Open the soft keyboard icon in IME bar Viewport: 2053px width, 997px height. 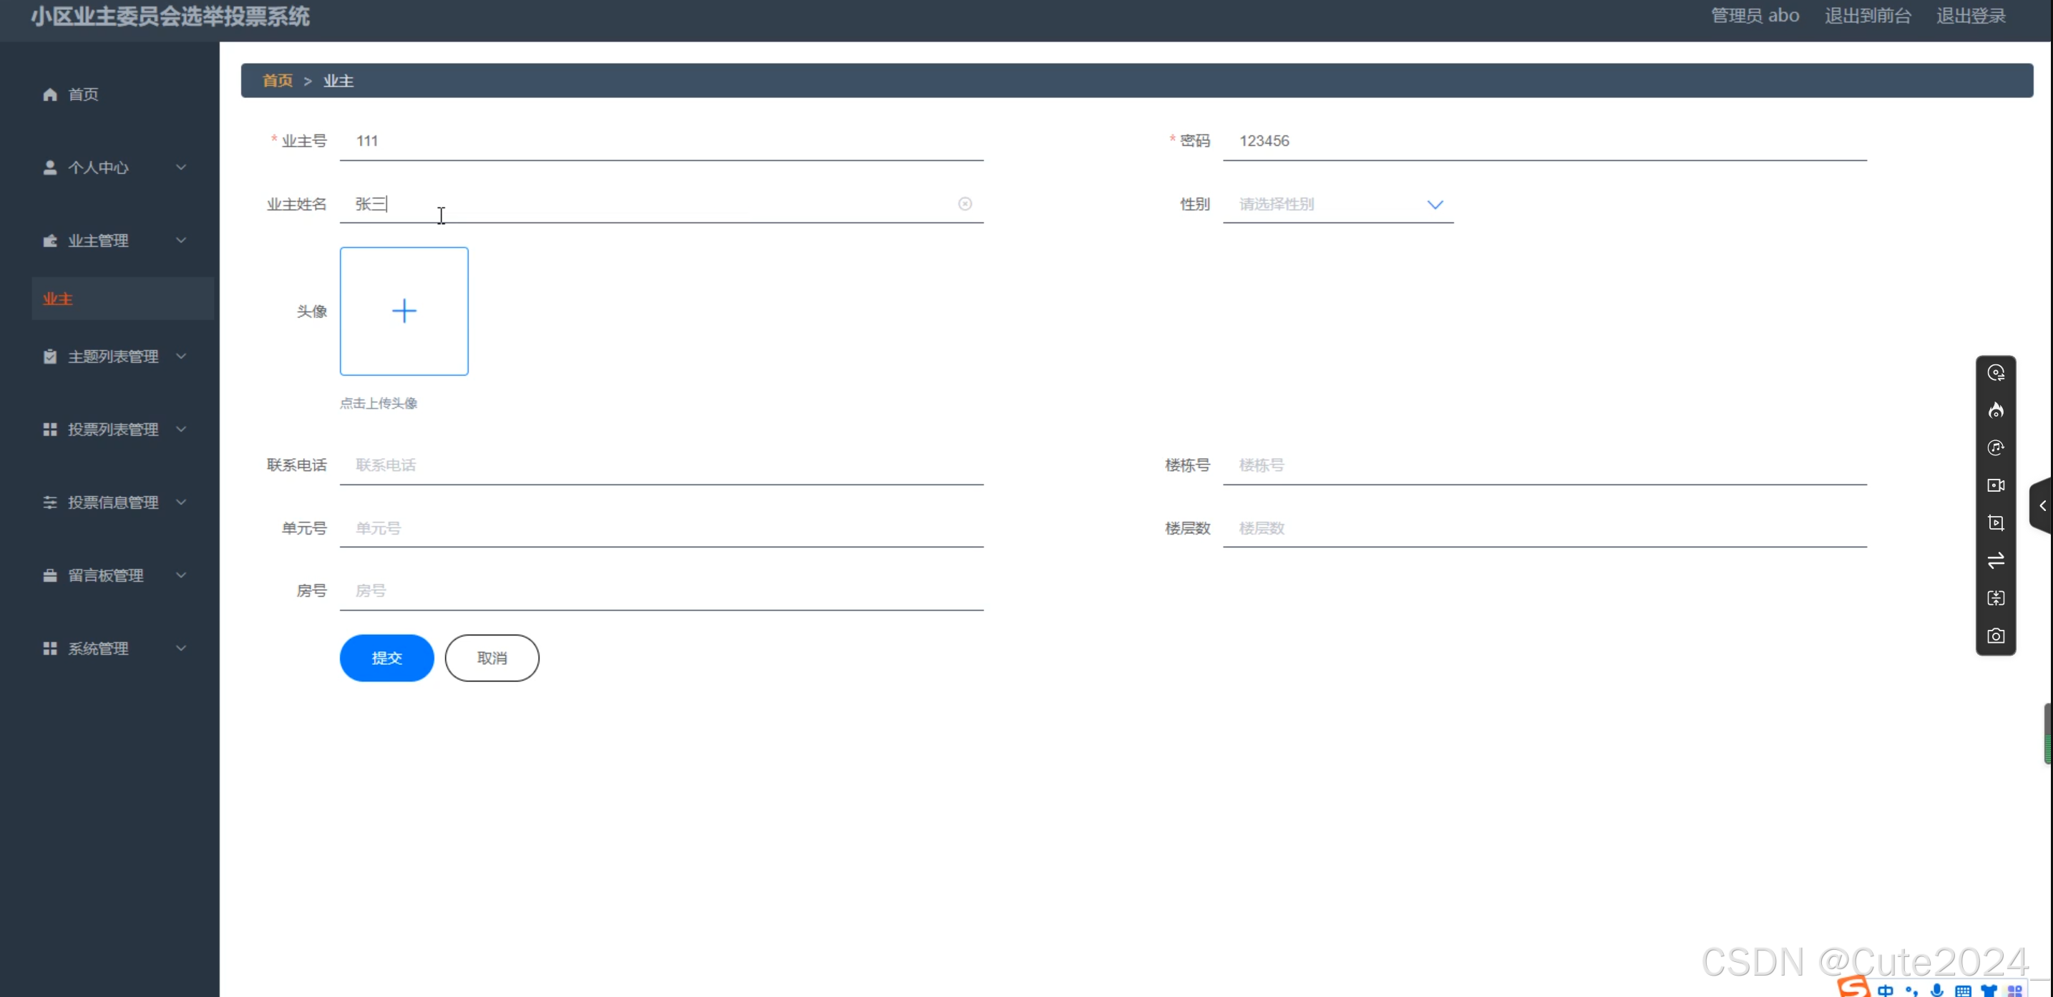1963,991
